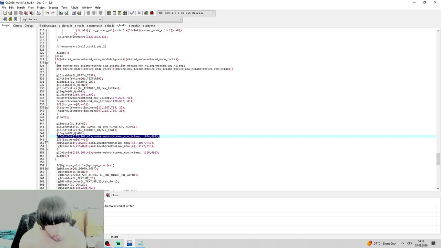The image size is (441, 248).
Task: Click the Save All toolbar icon
Action: click(21, 13)
